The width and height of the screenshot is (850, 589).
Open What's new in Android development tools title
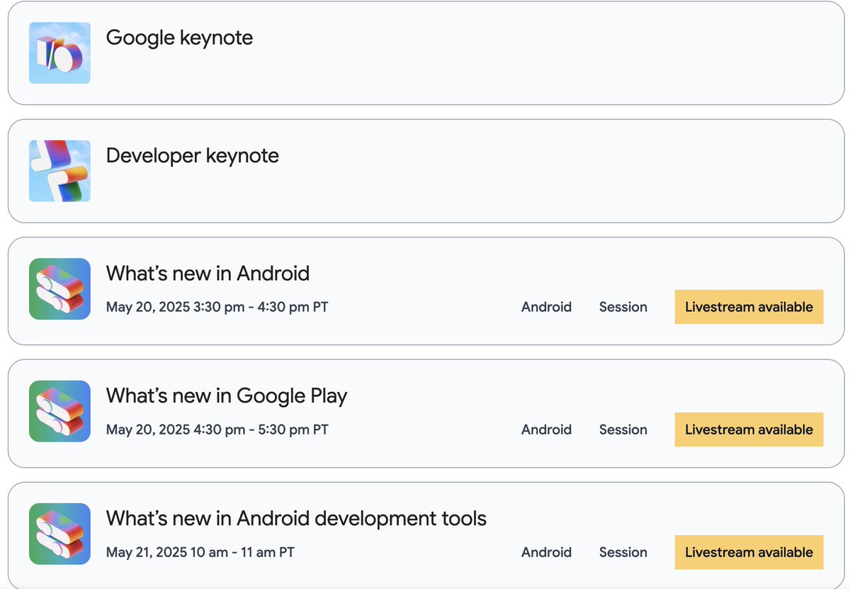pos(296,518)
